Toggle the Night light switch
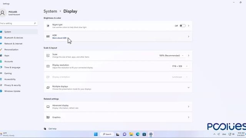 (183, 26)
